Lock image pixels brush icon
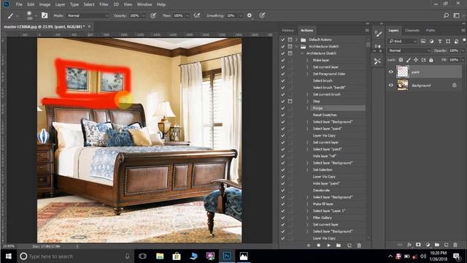 tap(409, 60)
